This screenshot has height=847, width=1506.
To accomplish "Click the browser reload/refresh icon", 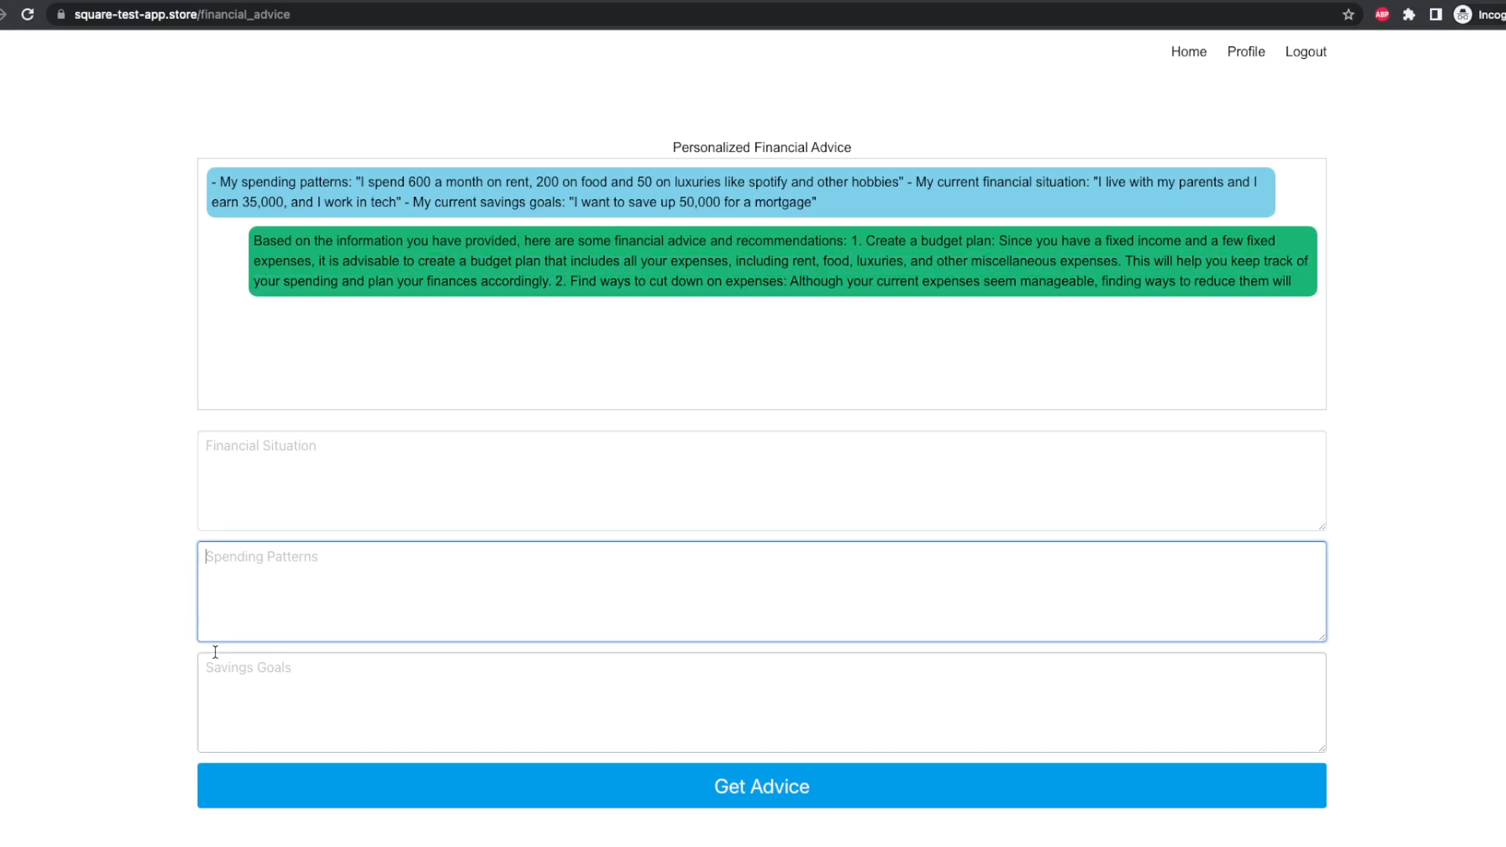I will pyautogui.click(x=28, y=14).
